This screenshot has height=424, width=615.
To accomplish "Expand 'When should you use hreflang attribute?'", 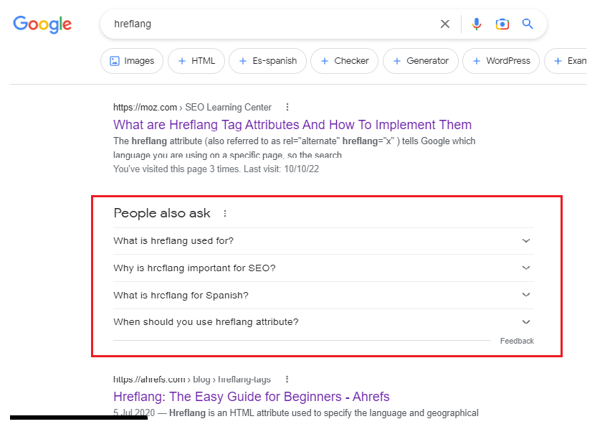I will pos(323,322).
